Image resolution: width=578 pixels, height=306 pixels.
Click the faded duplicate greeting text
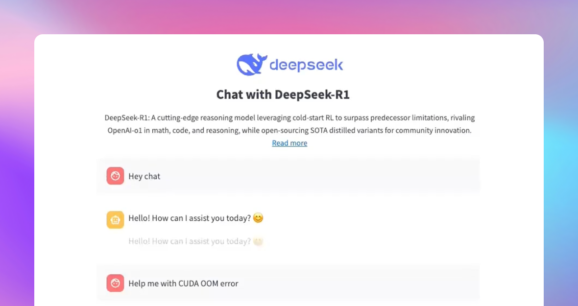click(190, 241)
